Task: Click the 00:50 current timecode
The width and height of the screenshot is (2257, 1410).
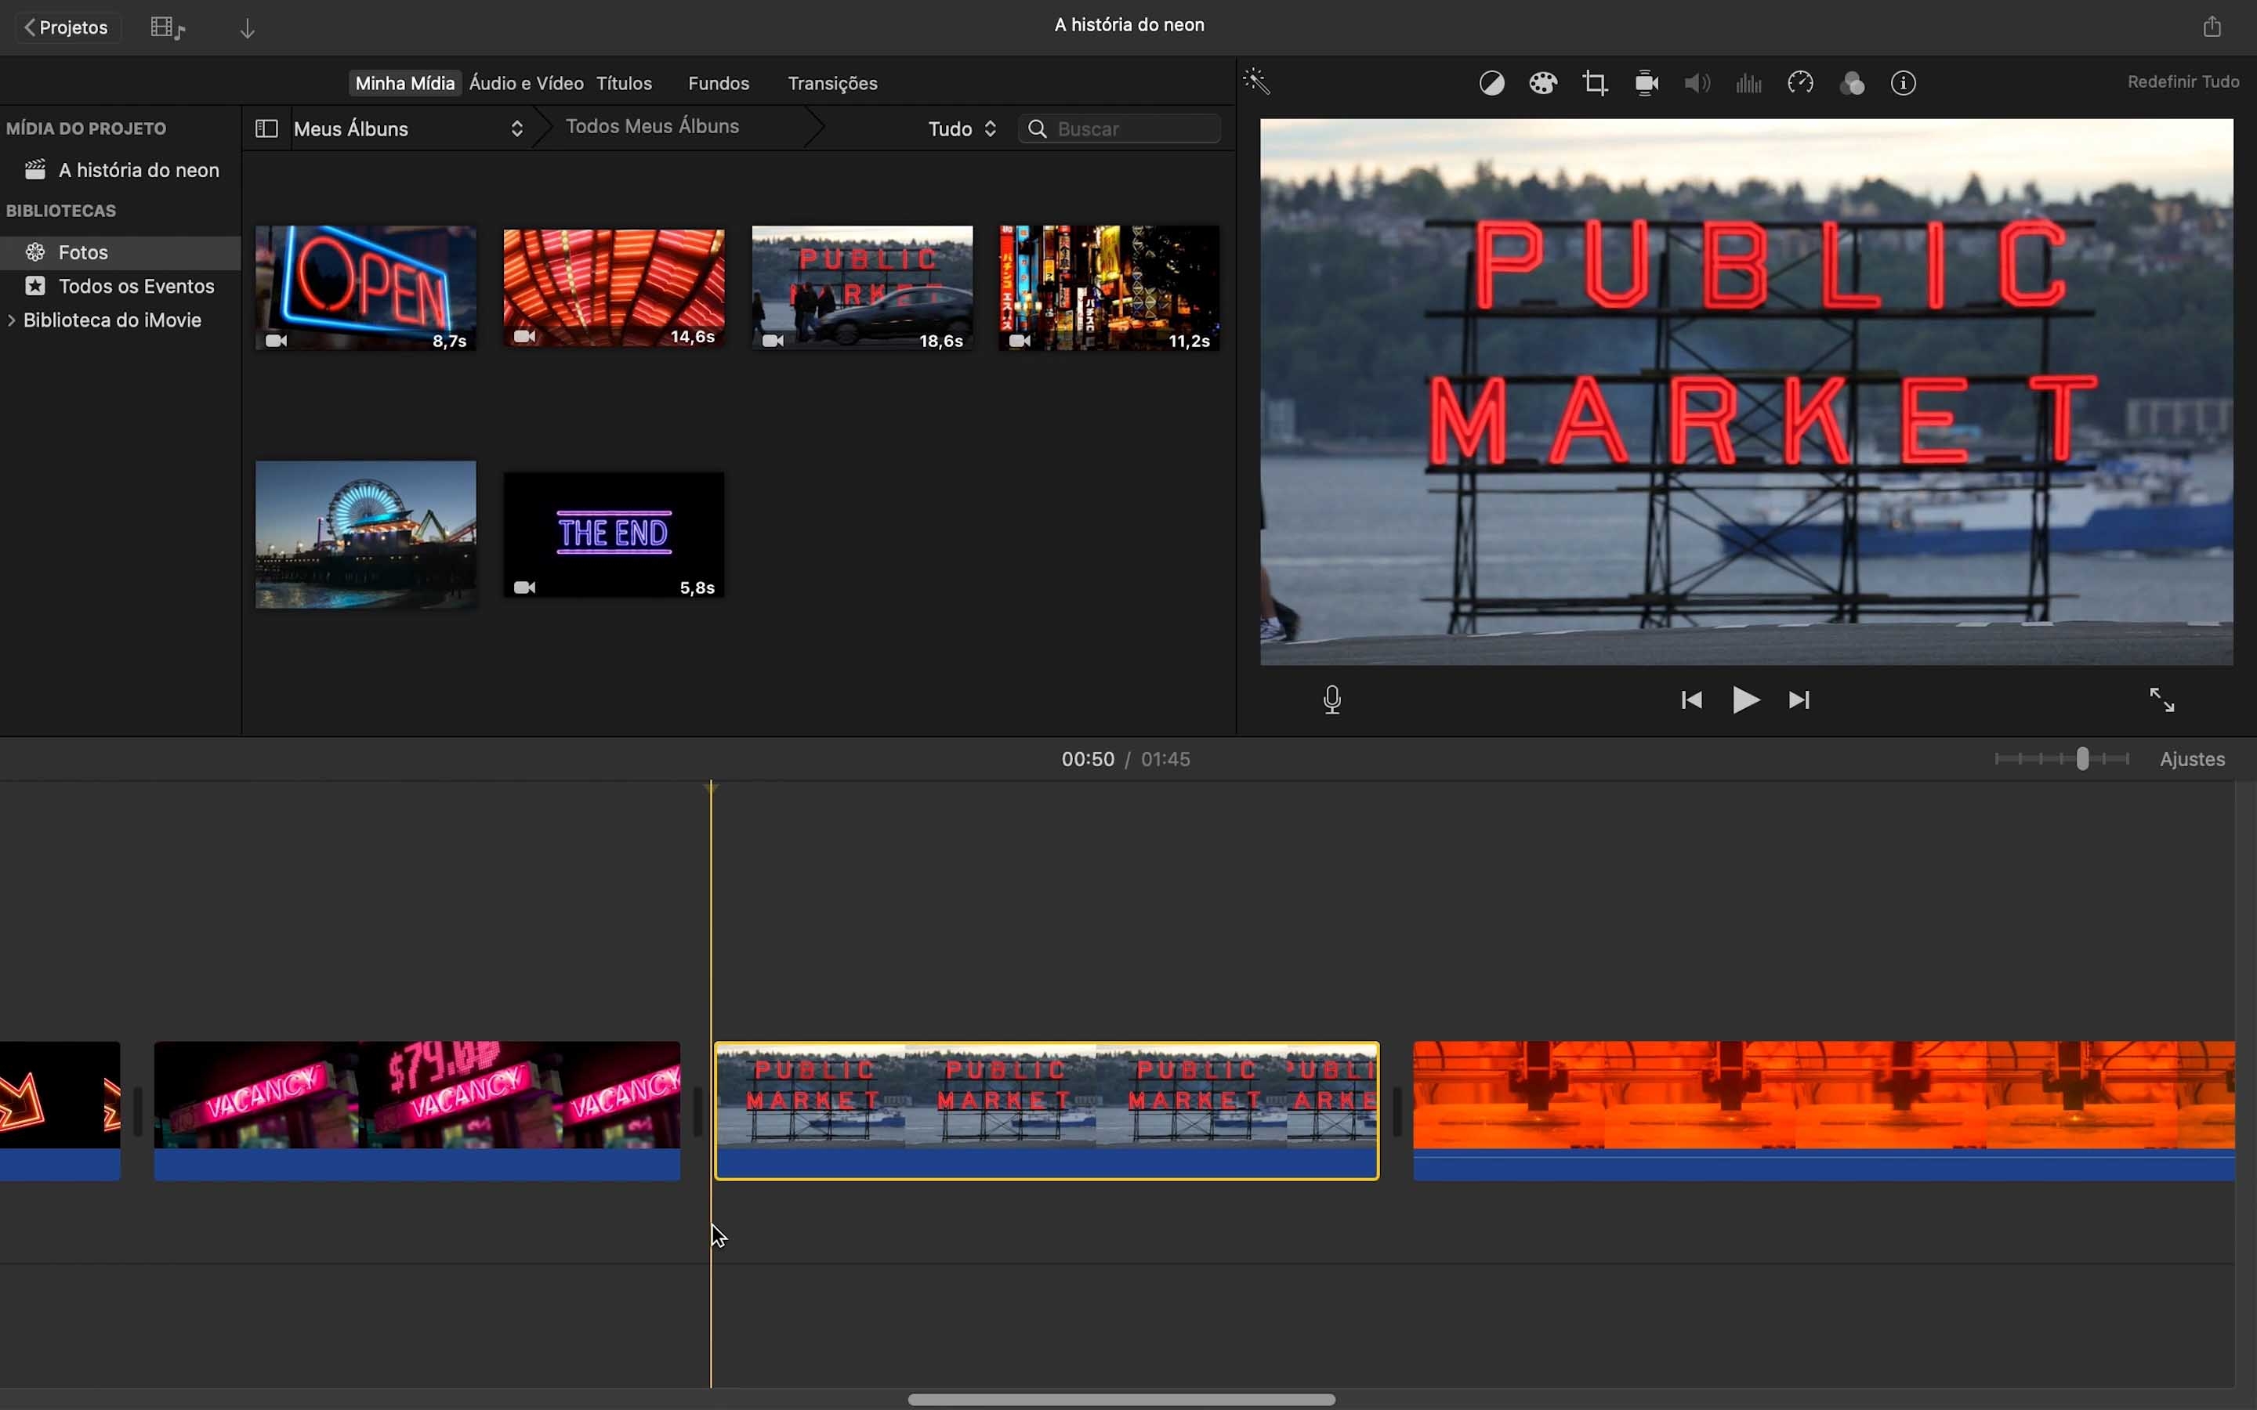Action: pos(1088,759)
